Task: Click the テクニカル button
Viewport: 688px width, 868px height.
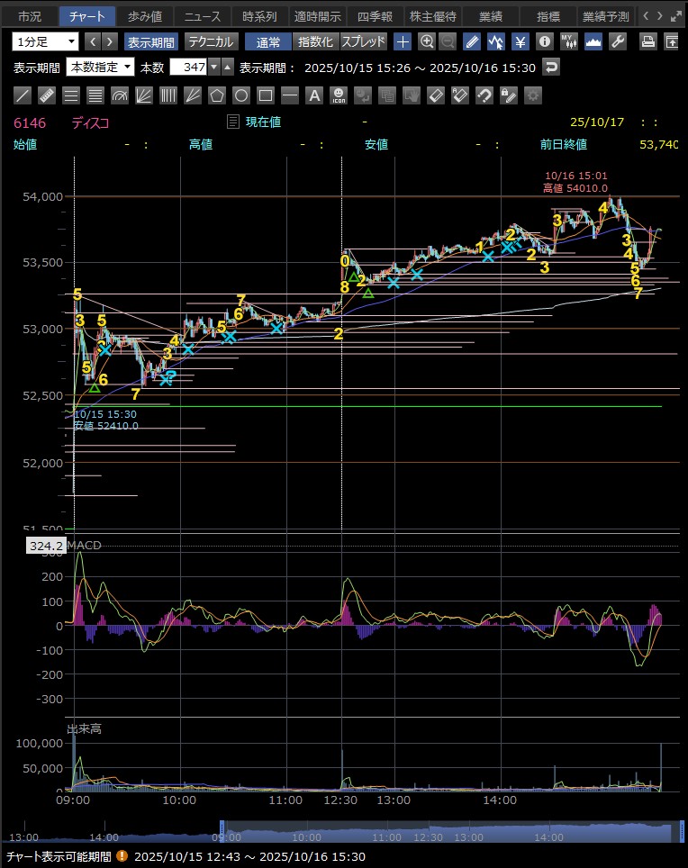Action: (211, 41)
